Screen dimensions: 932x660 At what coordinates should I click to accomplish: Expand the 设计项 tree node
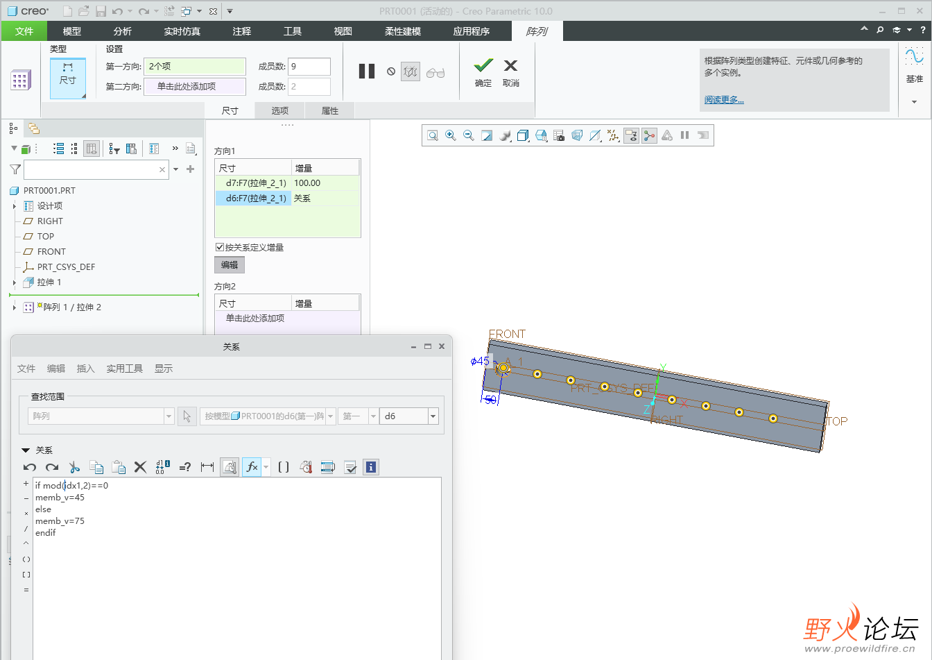tap(15, 206)
